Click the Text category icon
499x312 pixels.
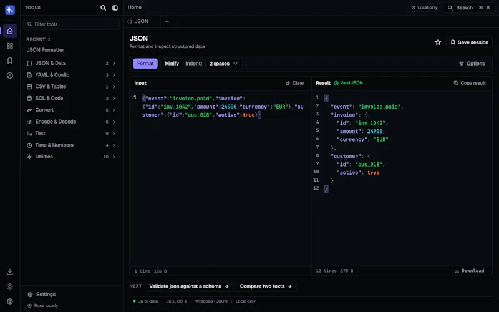[x=29, y=134]
